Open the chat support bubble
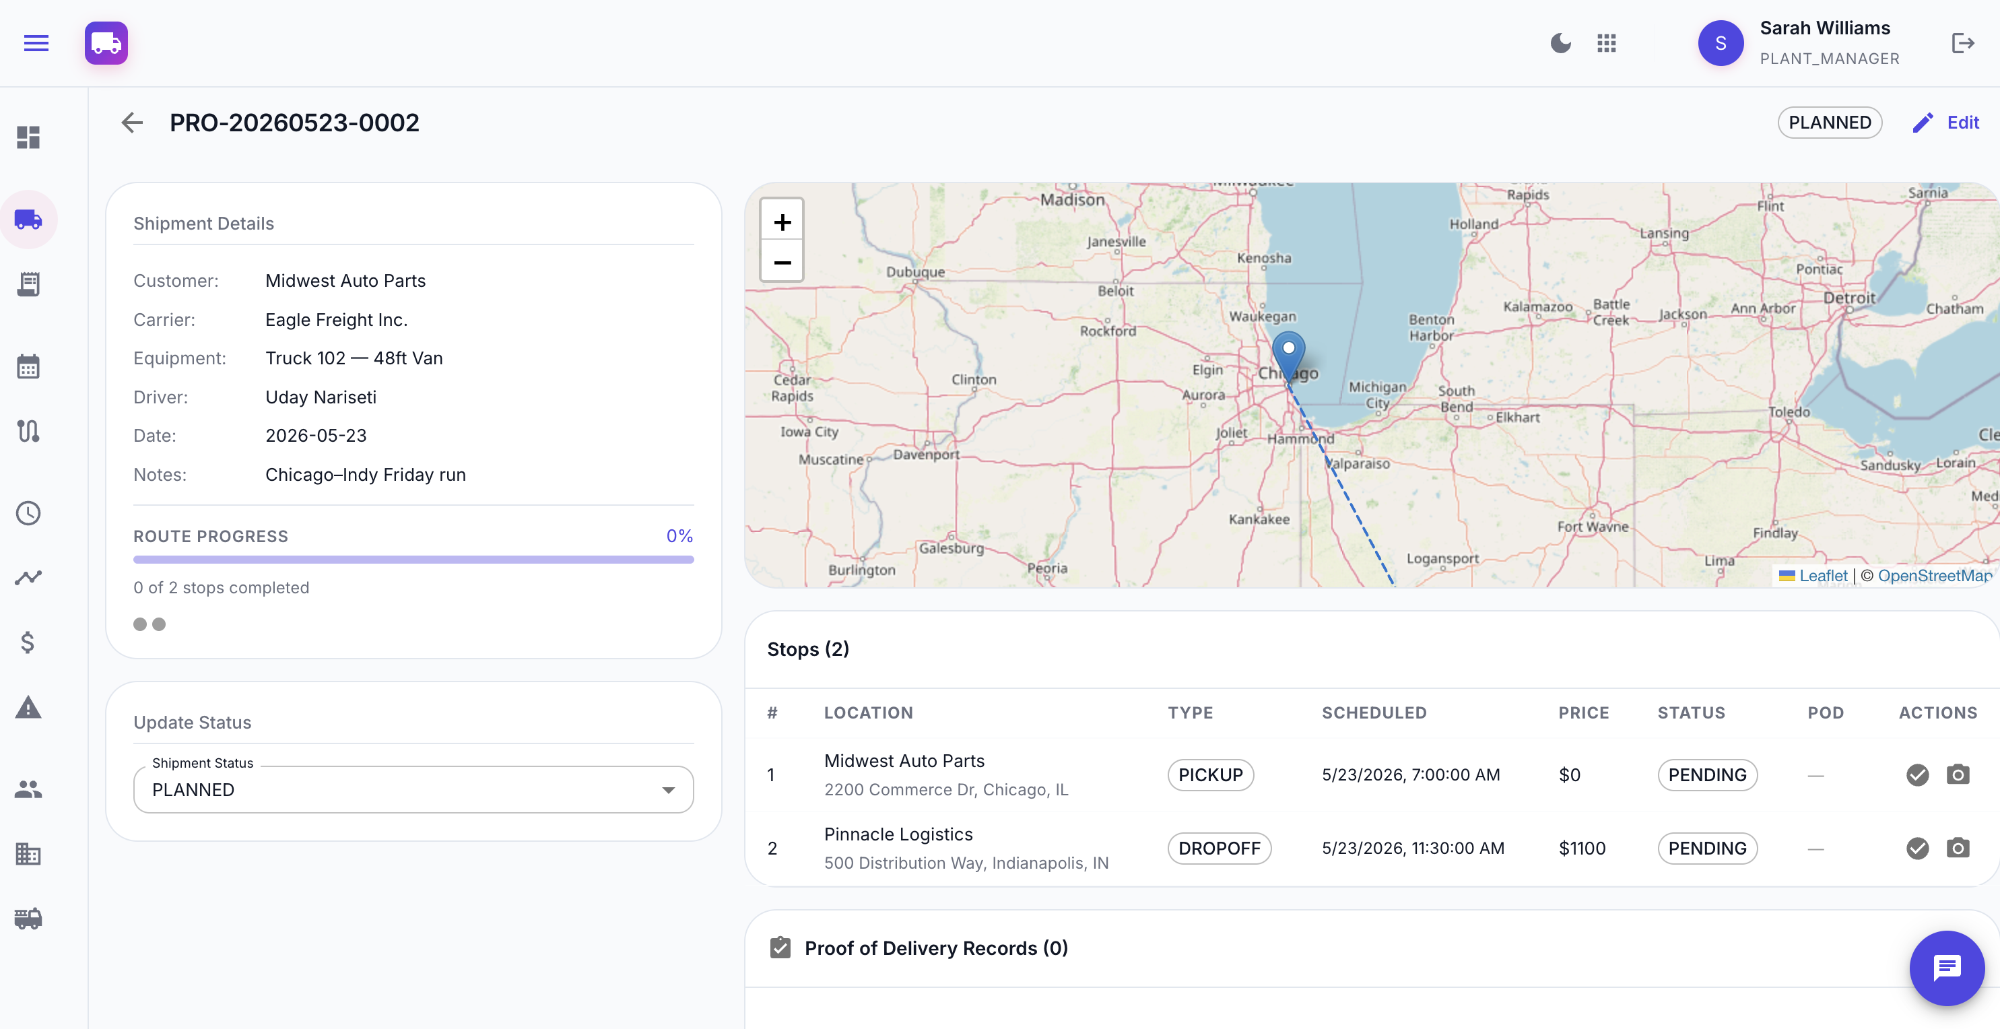2000x1029 pixels. coord(1946,968)
